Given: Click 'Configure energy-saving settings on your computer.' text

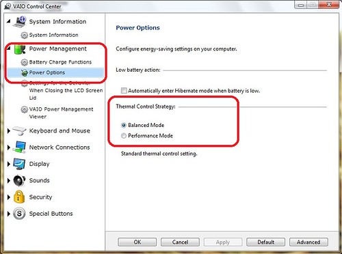Looking at the screenshot, I should pos(176,49).
